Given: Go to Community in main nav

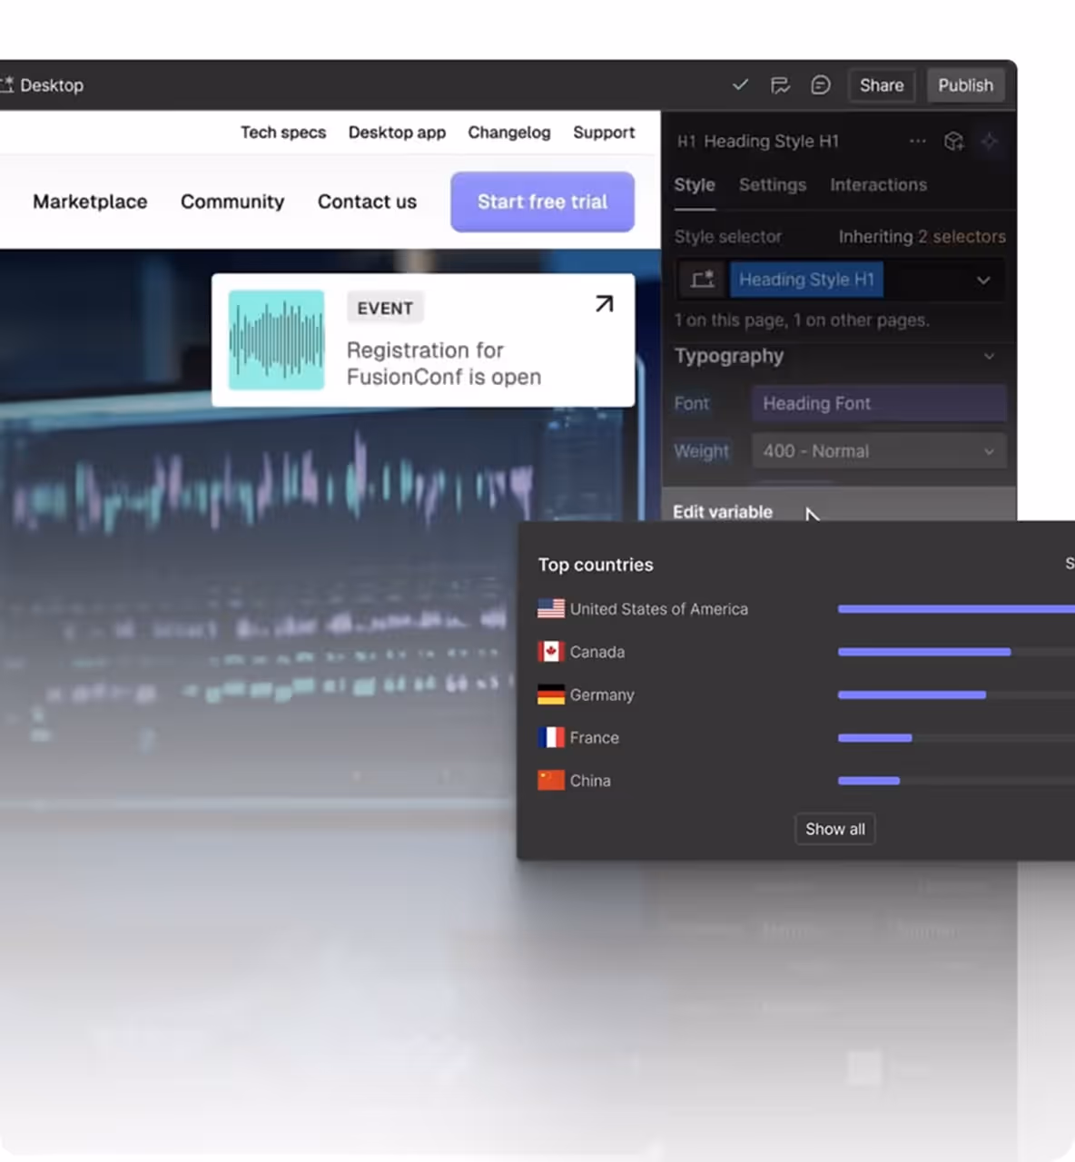Looking at the screenshot, I should (x=232, y=202).
